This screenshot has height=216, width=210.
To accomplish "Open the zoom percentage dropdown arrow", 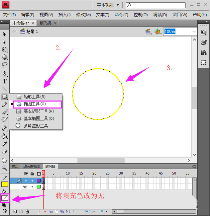I will 194,32.
